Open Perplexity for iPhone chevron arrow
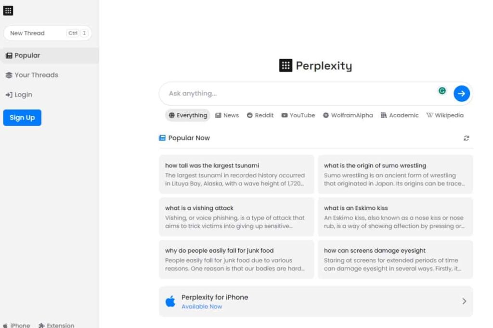Screen dimensions: 493x328 tap(465, 301)
